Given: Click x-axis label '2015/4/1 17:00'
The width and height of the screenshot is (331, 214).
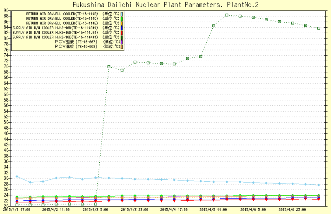Looking at the screenshot, I should tap(17, 209).
